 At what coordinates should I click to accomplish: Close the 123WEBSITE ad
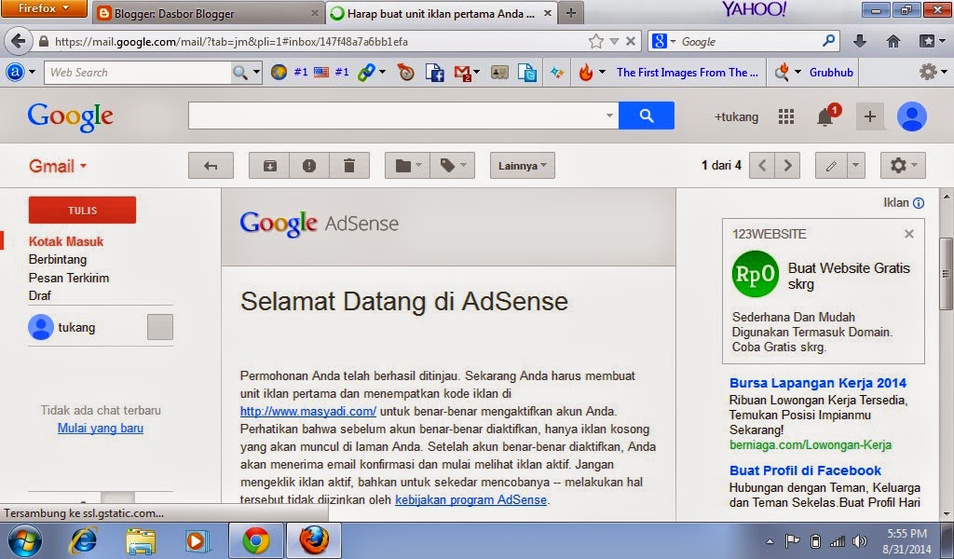(x=909, y=234)
